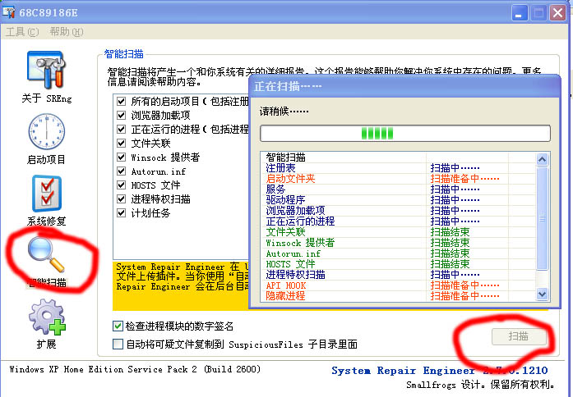Viewport: 573px width, 397px height.
Task: Open the 系统修复 checklist icon
Action: [x=46, y=194]
